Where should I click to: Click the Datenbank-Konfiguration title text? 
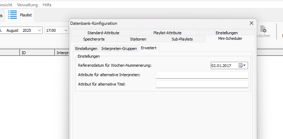pyautogui.click(x=94, y=23)
